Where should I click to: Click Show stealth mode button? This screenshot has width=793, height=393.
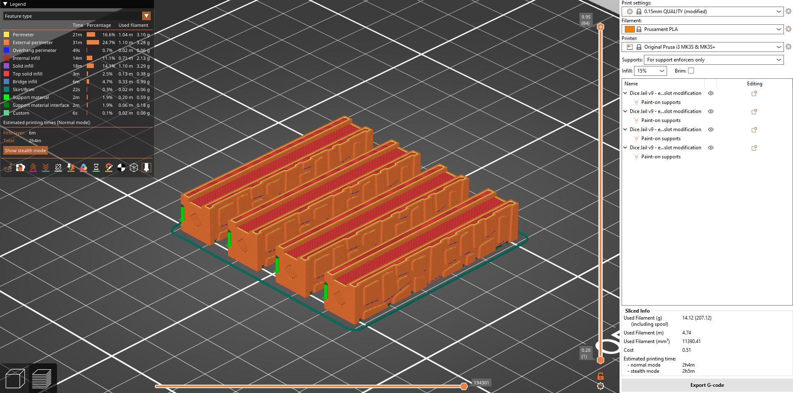click(x=25, y=151)
